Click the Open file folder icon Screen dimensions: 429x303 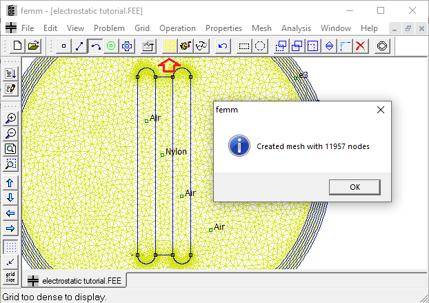tap(32, 46)
